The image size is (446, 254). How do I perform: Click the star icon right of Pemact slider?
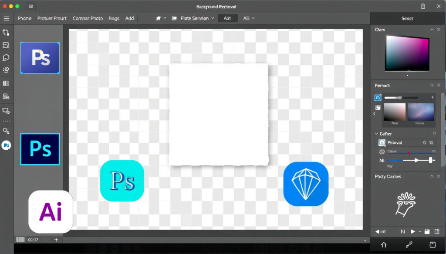(x=432, y=97)
